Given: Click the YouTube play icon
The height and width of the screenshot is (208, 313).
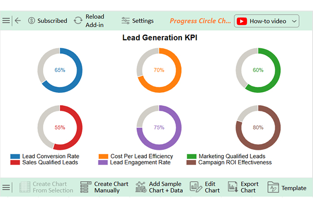Looking at the screenshot, I should tap(242, 21).
